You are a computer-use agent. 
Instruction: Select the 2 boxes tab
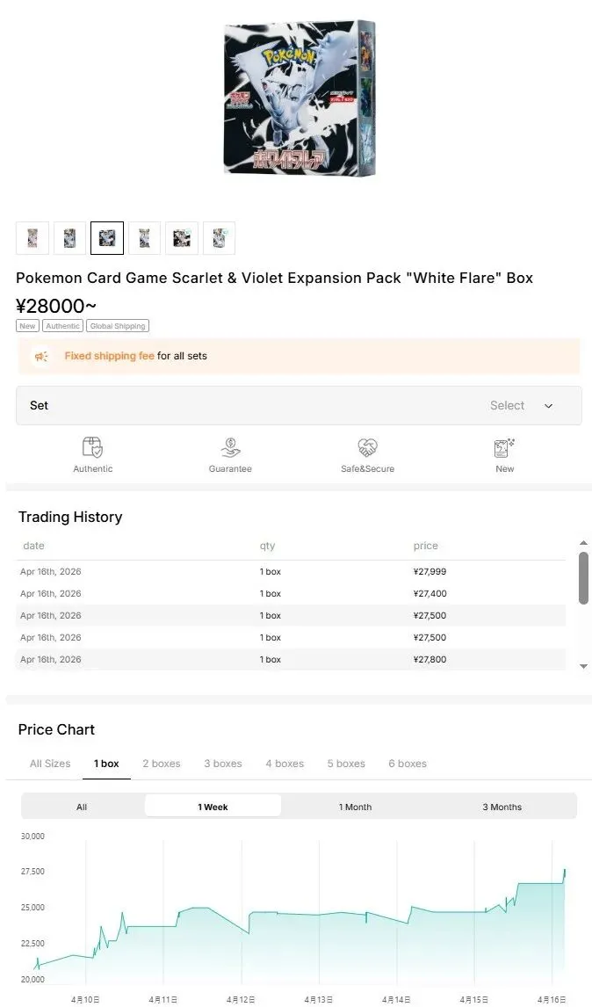162,764
